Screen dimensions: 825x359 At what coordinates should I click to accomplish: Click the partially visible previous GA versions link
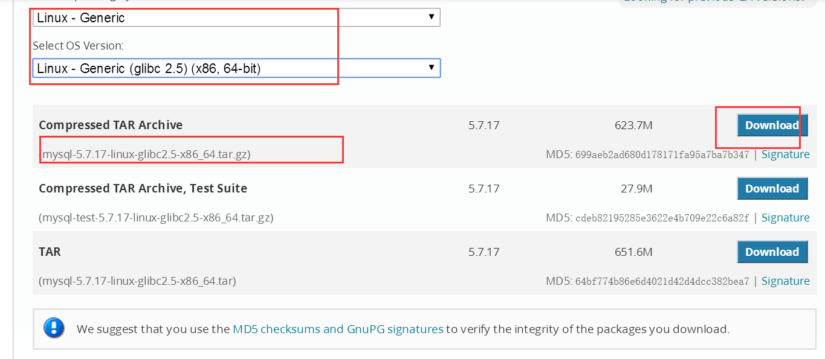713,1
